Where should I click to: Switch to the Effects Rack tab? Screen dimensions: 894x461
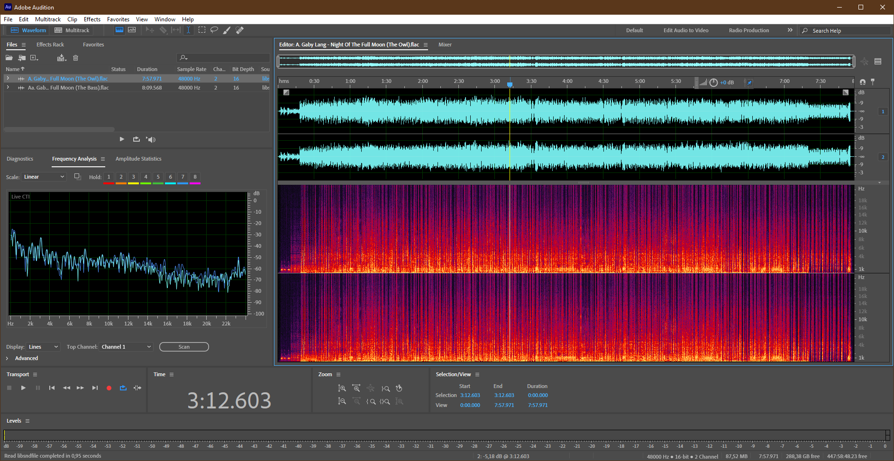click(50, 45)
